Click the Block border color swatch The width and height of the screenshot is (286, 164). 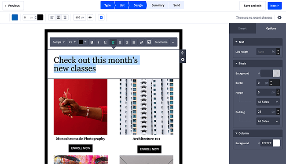click(276, 83)
